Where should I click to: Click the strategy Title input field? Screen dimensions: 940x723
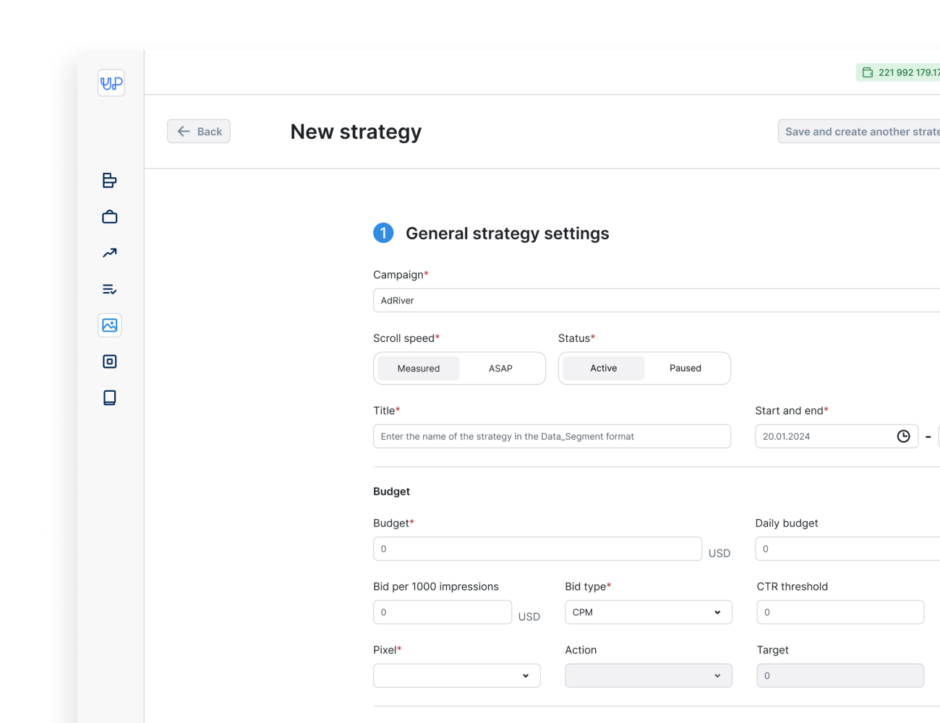pyautogui.click(x=552, y=436)
